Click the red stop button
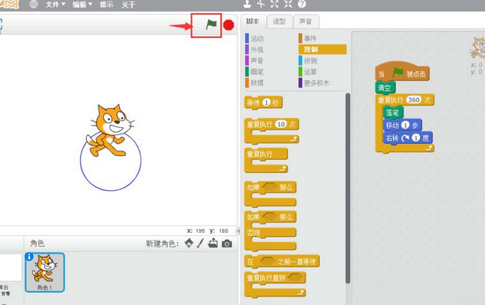The width and height of the screenshot is (485, 305). pyautogui.click(x=229, y=25)
